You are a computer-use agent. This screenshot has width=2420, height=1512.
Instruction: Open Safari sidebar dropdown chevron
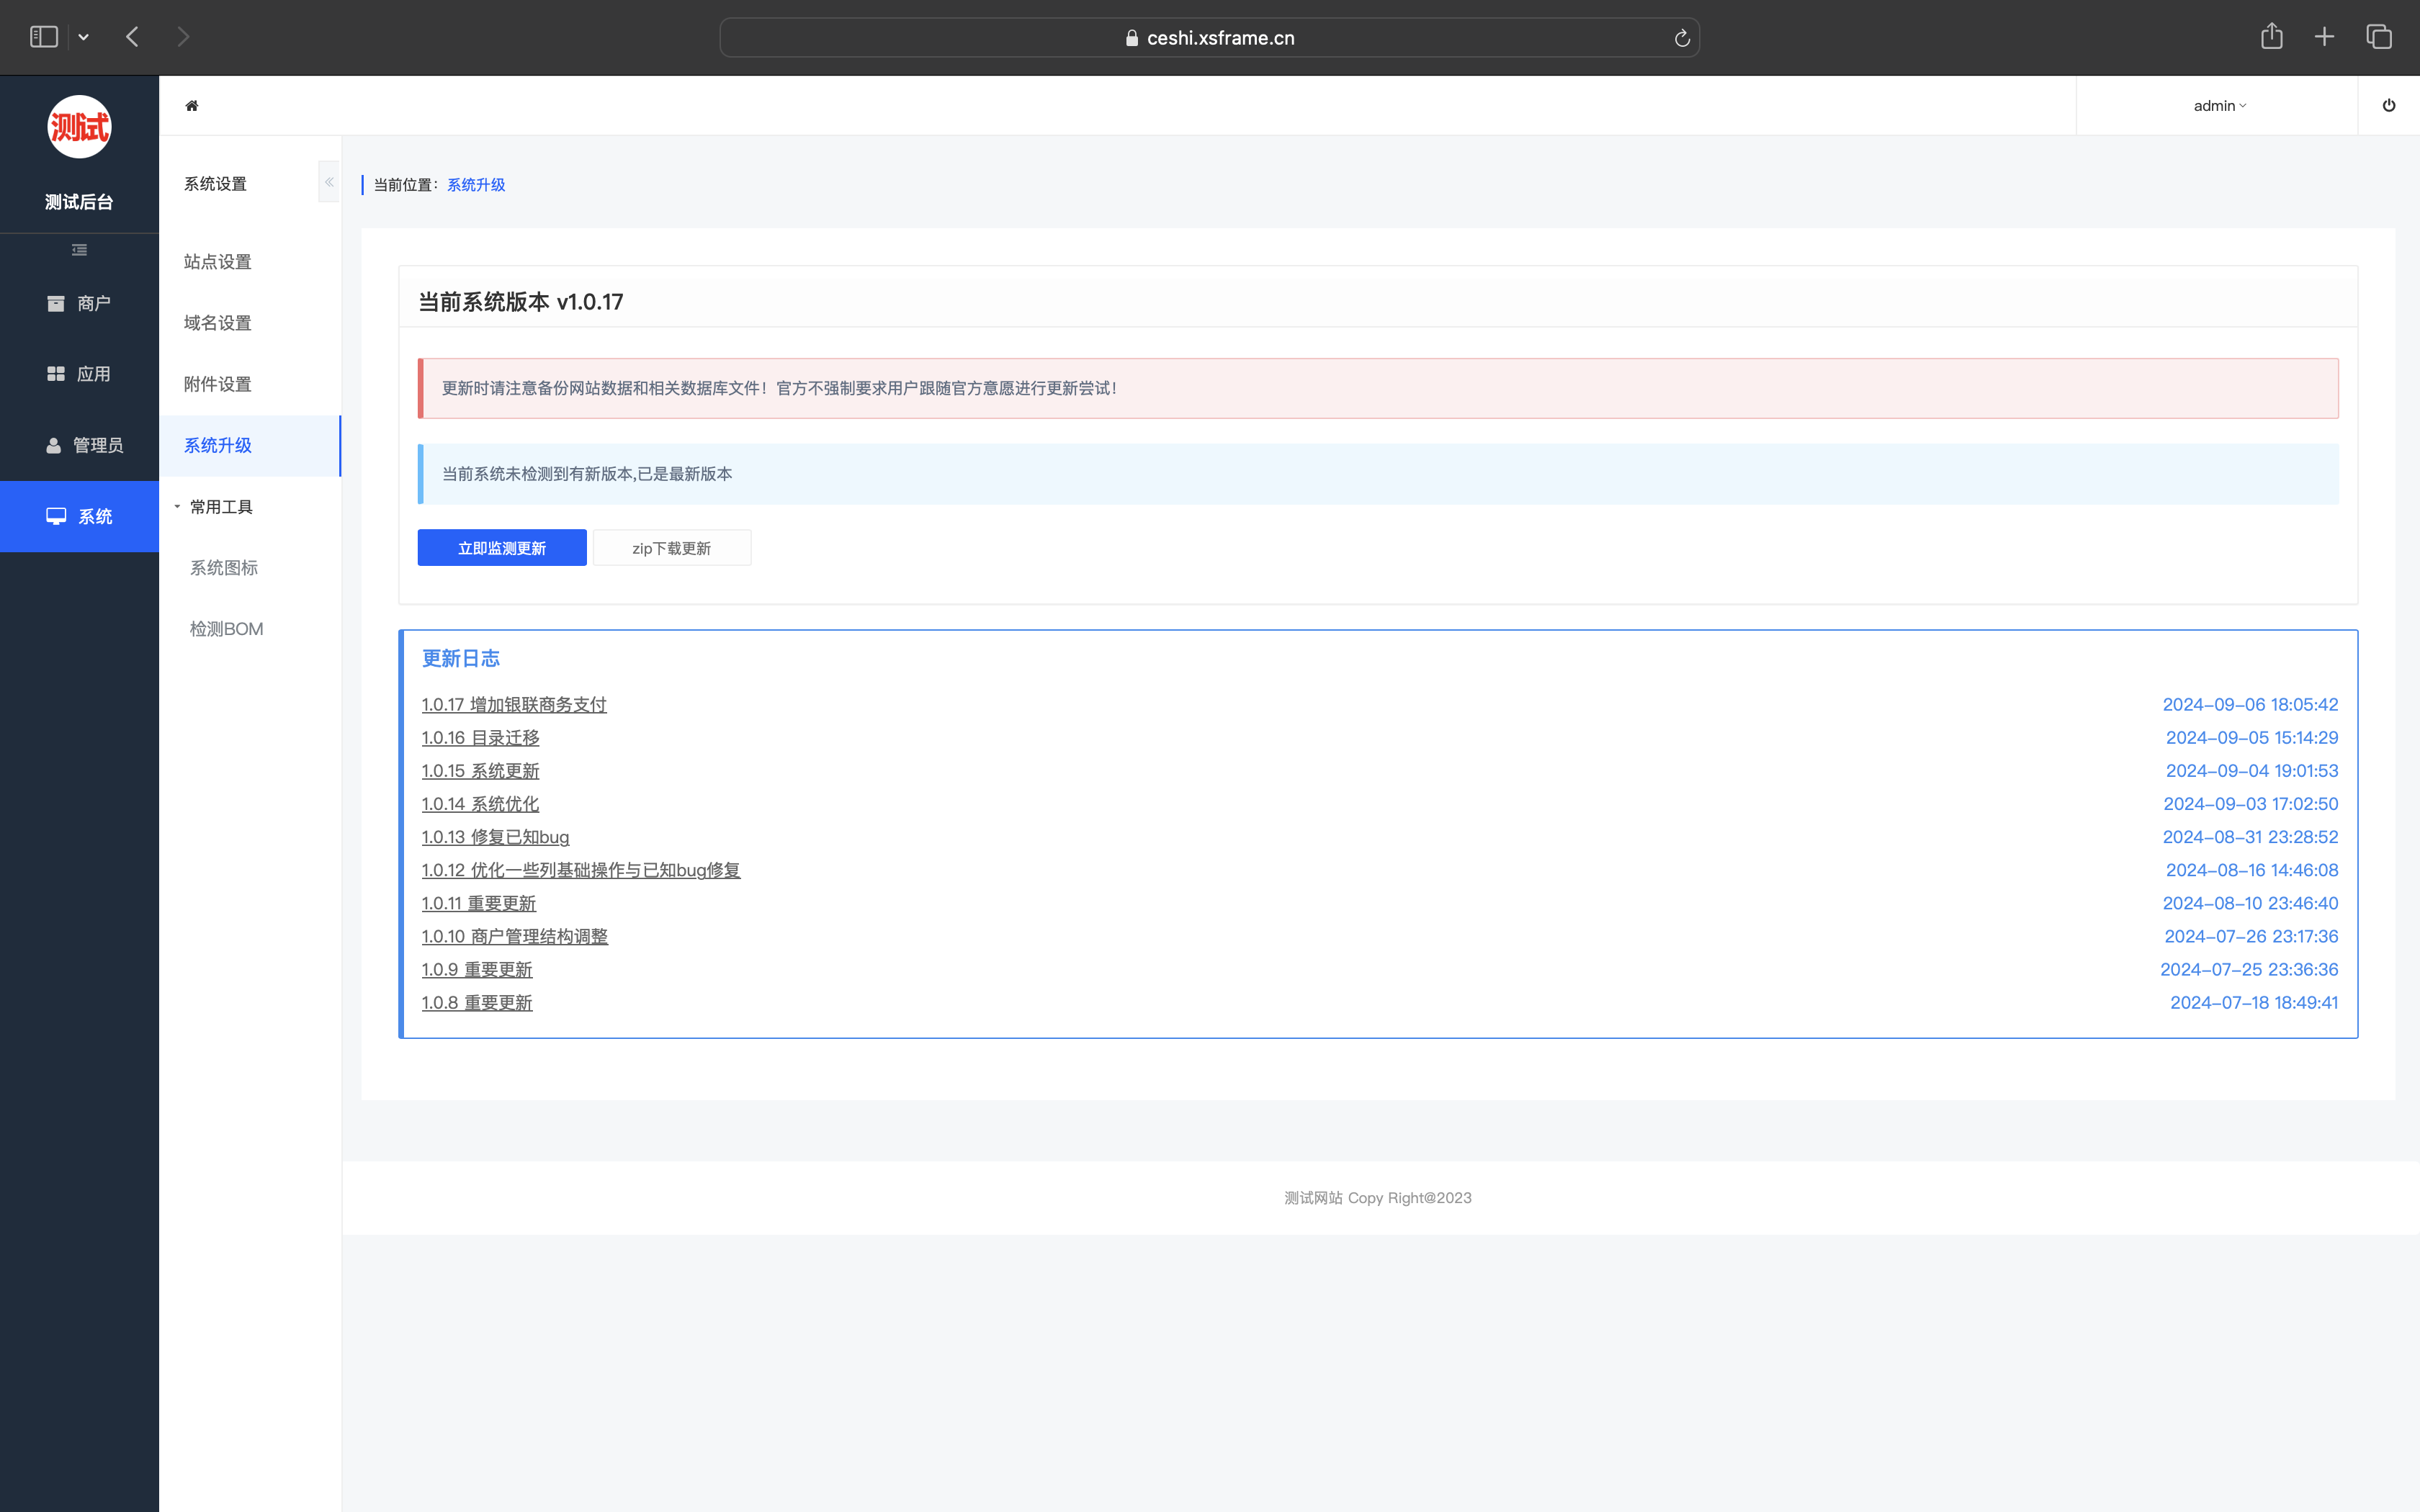click(x=84, y=37)
